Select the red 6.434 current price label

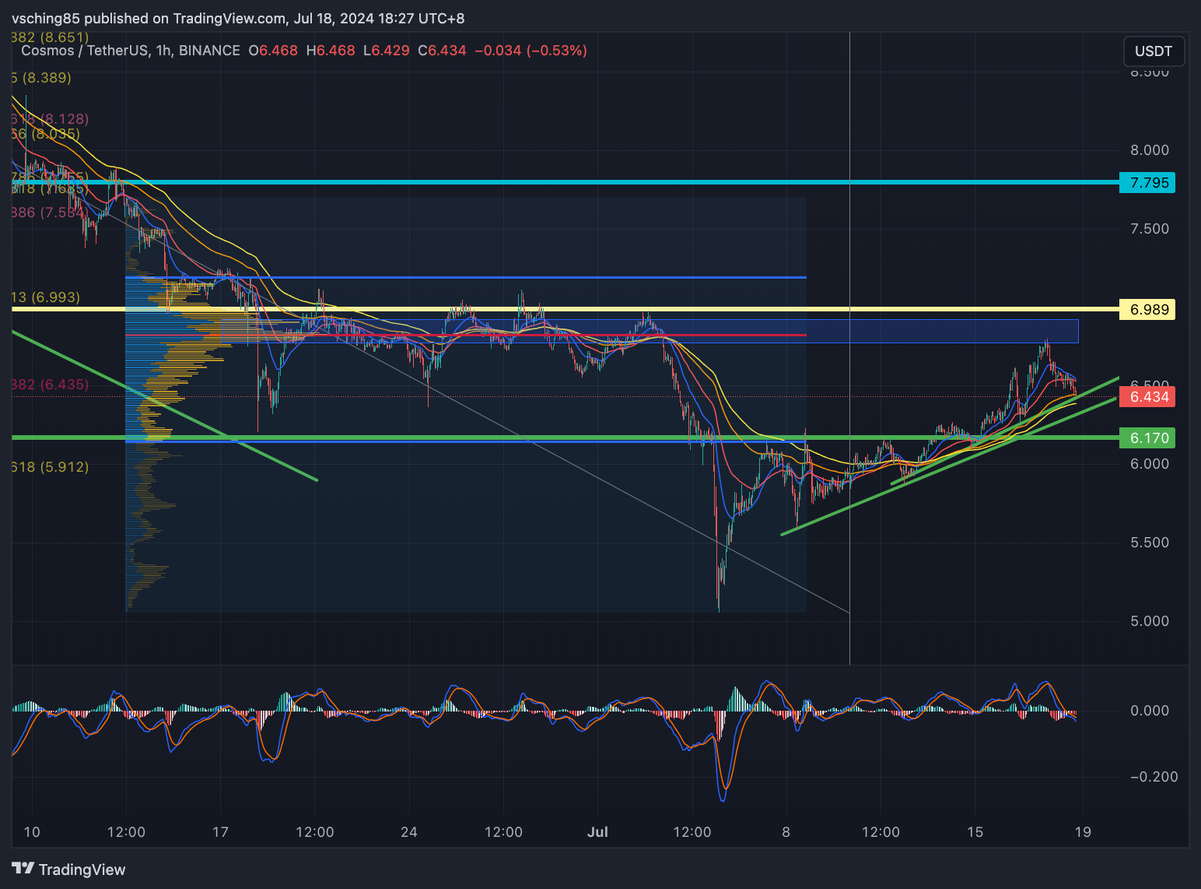(x=1147, y=397)
